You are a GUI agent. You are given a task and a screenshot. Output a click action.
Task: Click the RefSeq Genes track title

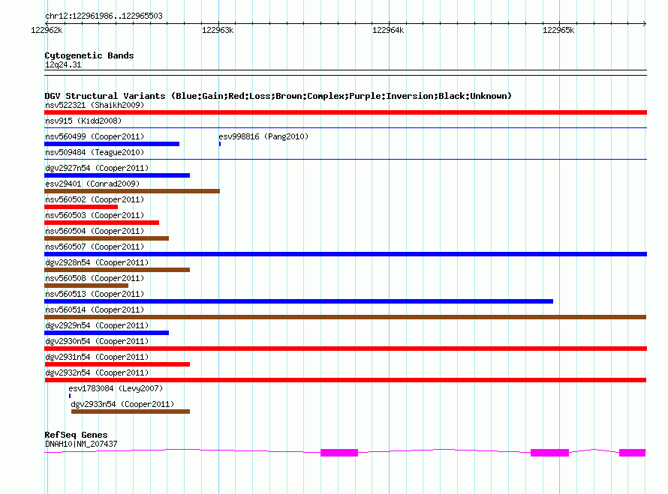[x=76, y=435]
